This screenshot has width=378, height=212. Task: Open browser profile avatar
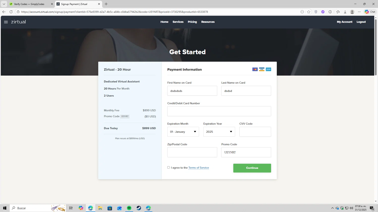[x=352, y=12]
